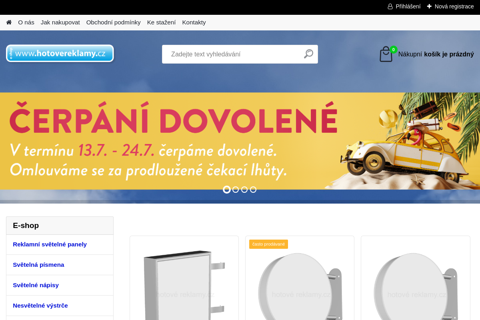Click the plus icon beside Nová registrace
The image size is (480, 320).
(429, 6)
